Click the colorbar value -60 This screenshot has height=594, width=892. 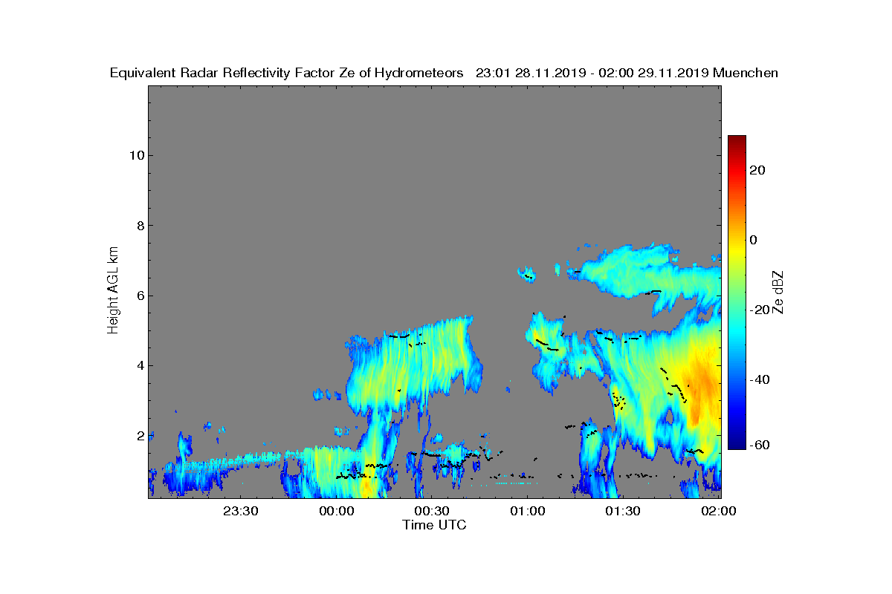(x=757, y=445)
